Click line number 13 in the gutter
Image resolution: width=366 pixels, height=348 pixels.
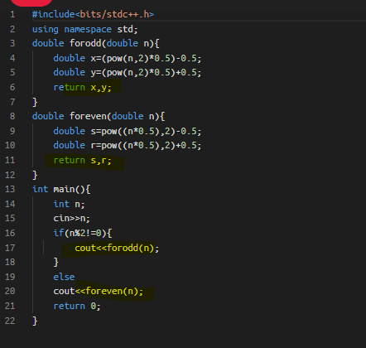point(10,189)
